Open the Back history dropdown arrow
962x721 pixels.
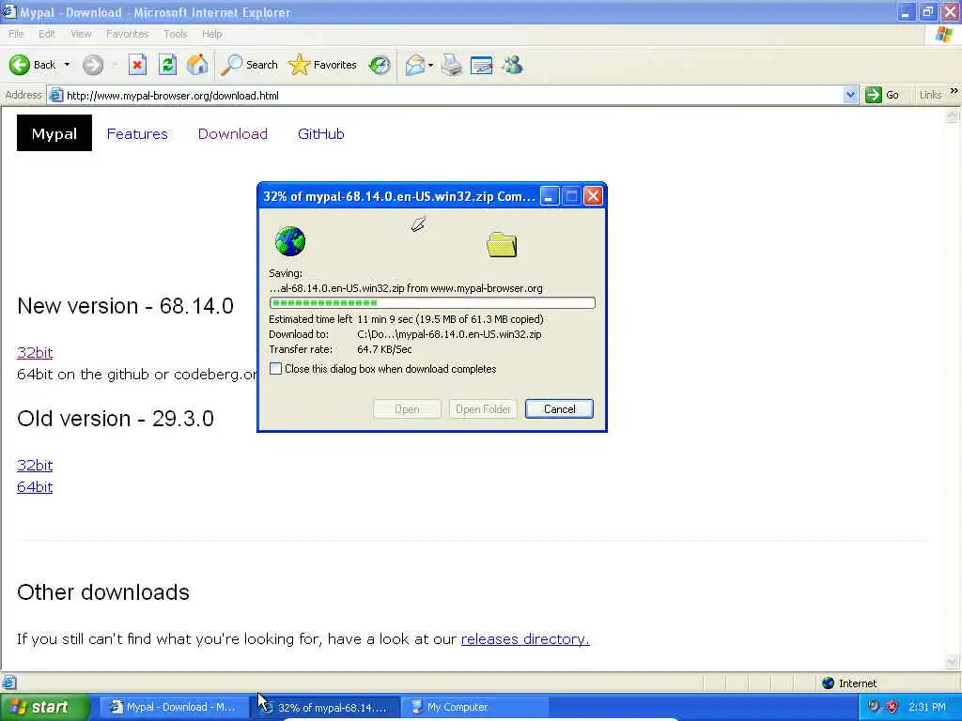(x=67, y=65)
